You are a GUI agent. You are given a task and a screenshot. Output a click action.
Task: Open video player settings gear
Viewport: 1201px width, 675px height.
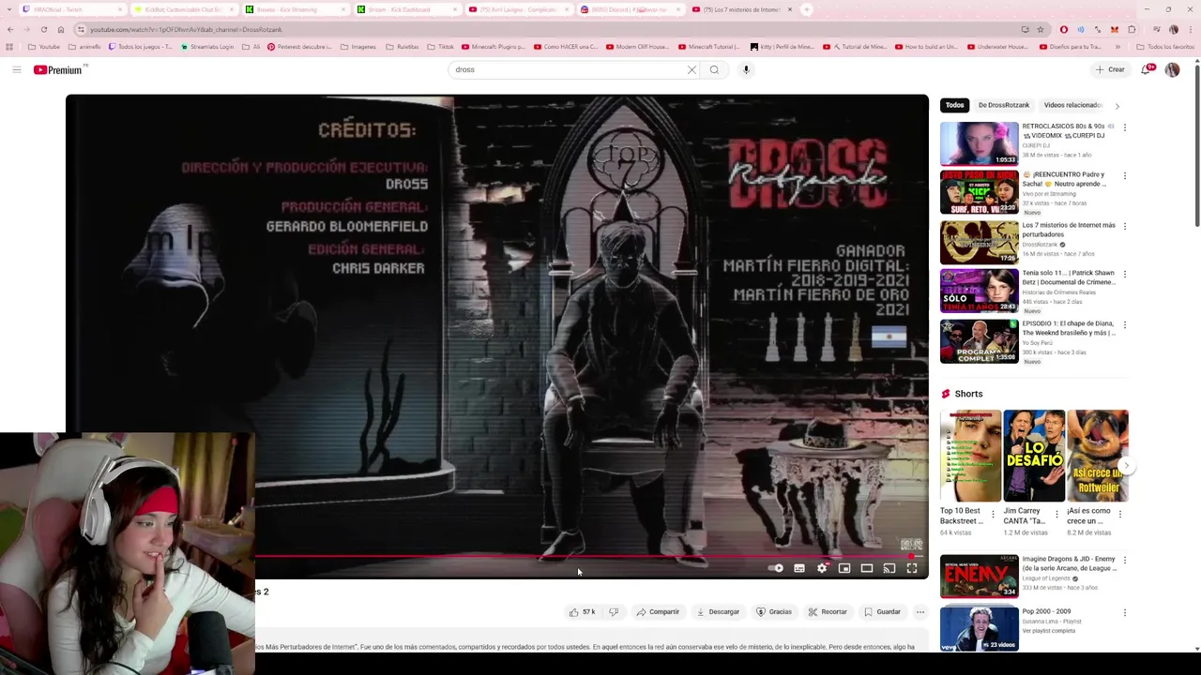click(822, 568)
